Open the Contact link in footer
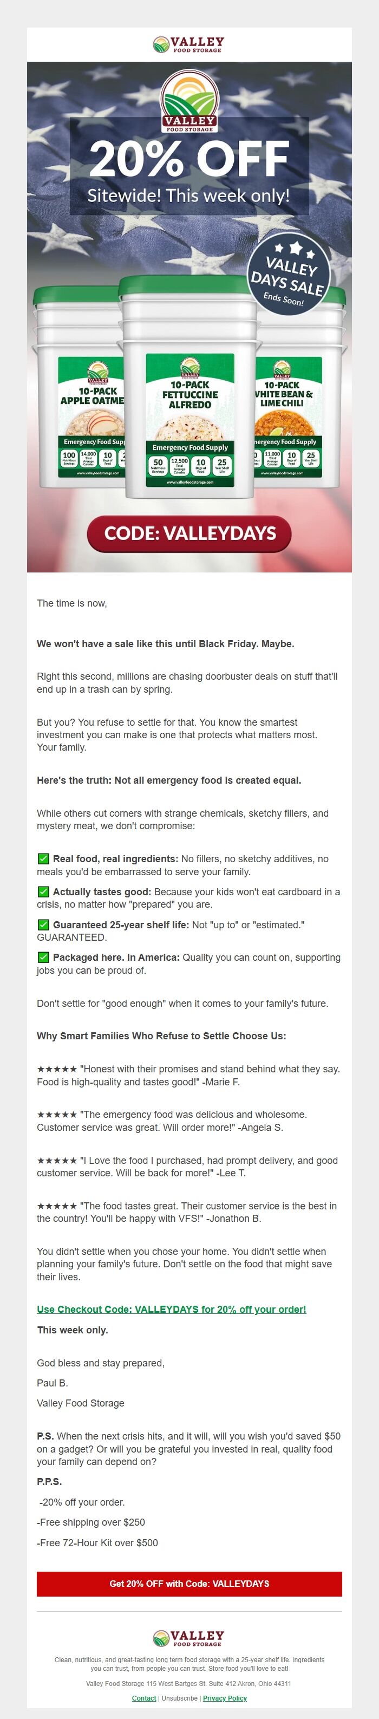Image resolution: width=379 pixels, height=1719 pixels. (x=144, y=1698)
